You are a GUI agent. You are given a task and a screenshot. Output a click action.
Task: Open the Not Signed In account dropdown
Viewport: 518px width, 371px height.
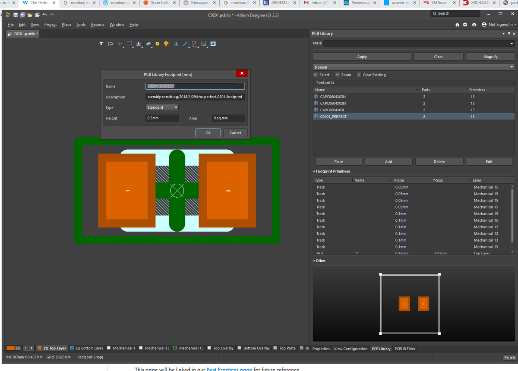[x=499, y=25]
